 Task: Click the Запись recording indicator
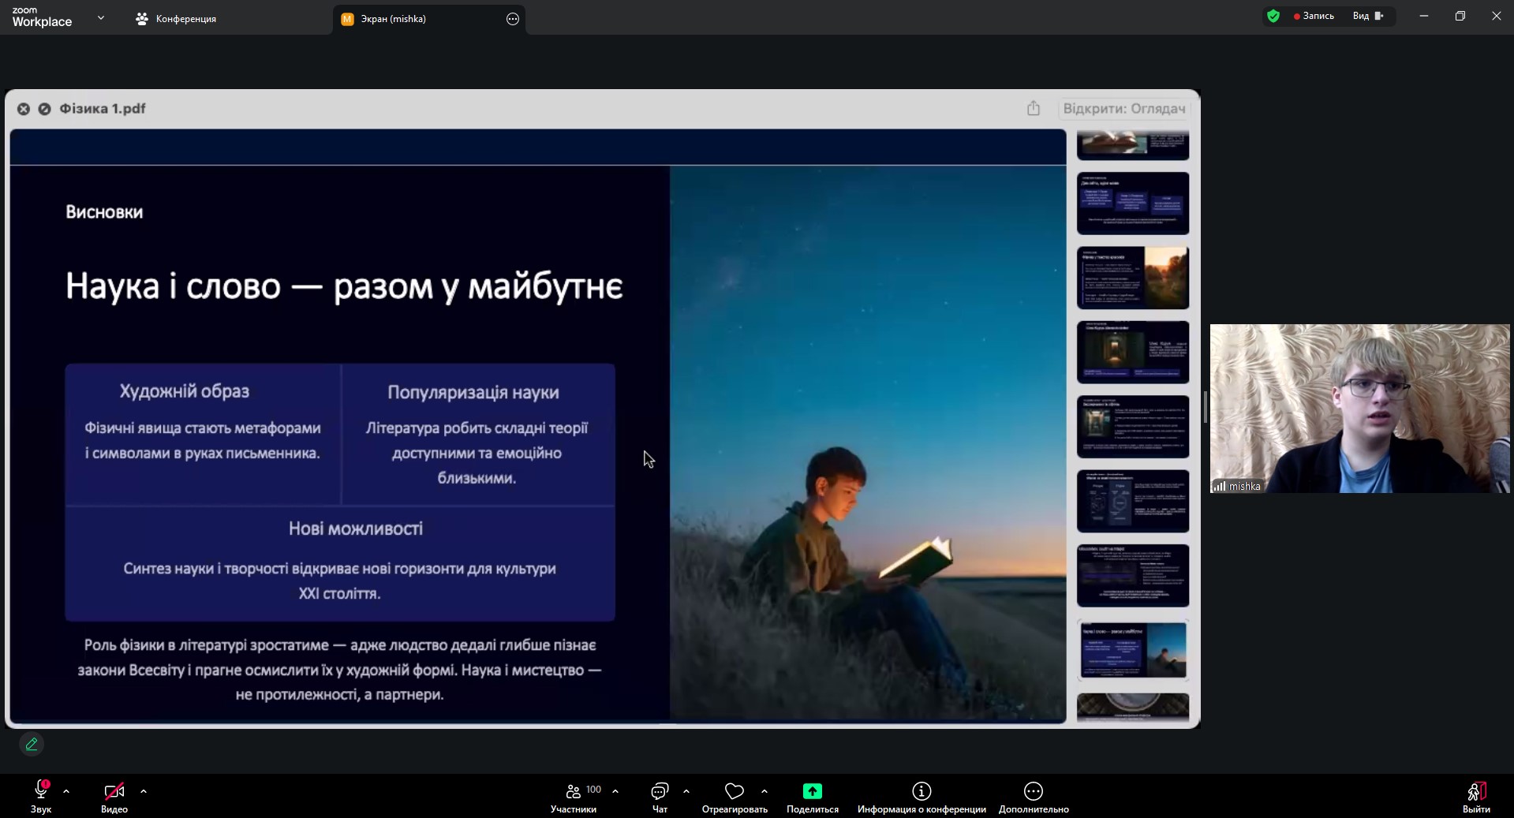point(1314,16)
